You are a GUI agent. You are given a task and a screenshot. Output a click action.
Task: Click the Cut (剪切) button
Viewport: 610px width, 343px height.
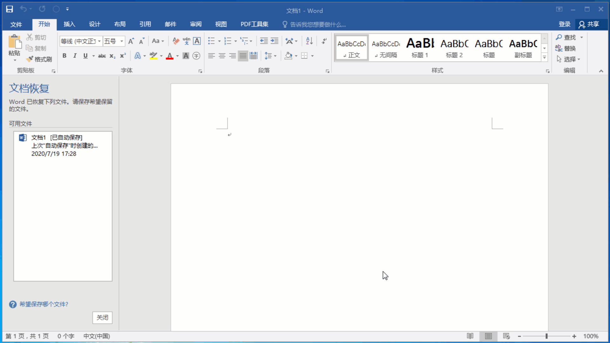[x=37, y=37]
